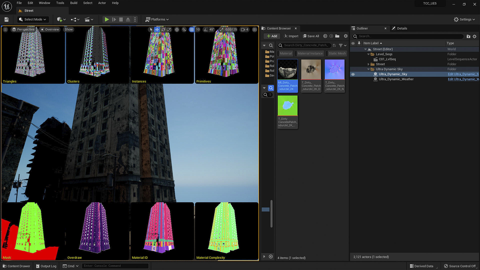
Task: Activate the Rotate gizmo tool
Action: 163,29
